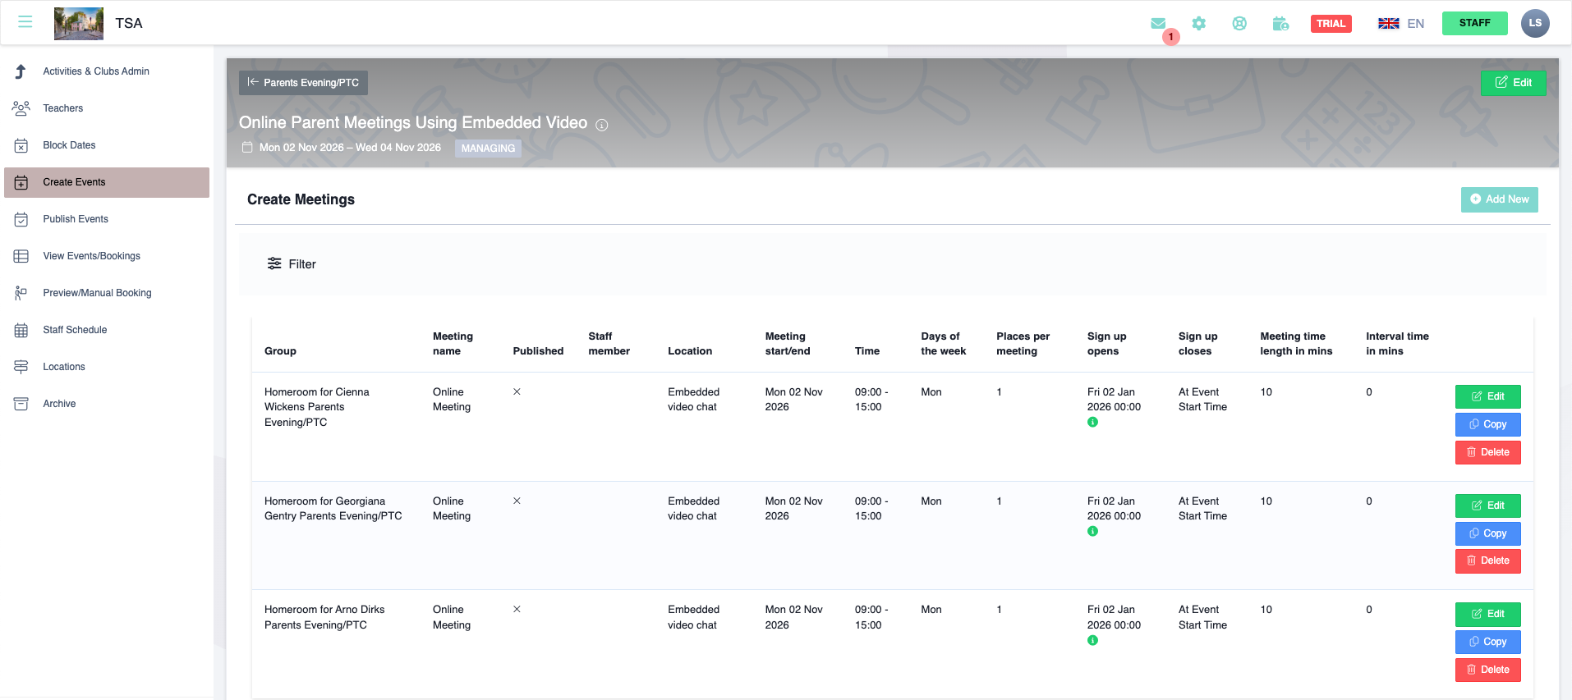Click the help lifebuoy icon

1239,24
